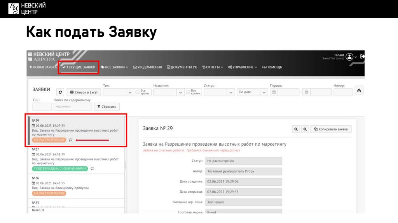Expand the Отчеты menu
This screenshot has width=398, height=223.
(213, 67)
